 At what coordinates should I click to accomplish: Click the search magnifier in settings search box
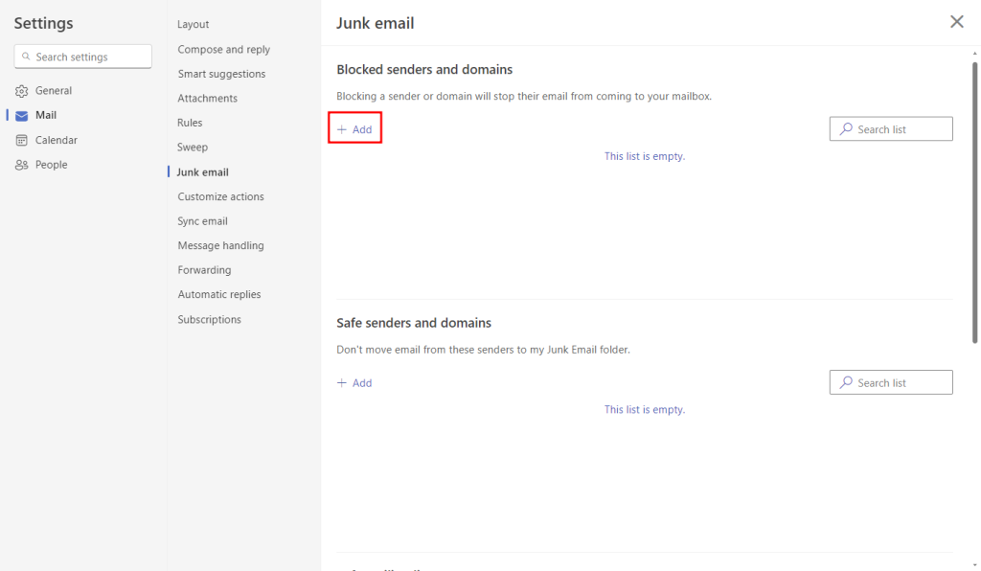coord(26,57)
